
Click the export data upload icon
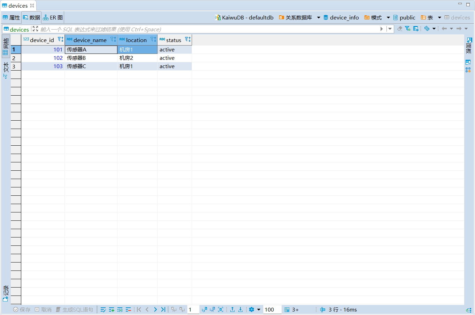tap(232, 309)
